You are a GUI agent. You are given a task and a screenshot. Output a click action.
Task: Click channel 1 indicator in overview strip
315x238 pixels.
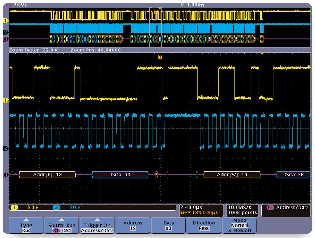click(5, 21)
